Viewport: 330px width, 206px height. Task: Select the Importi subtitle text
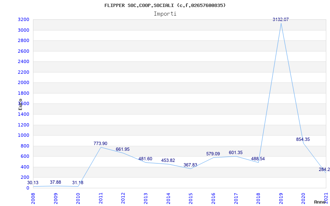(165, 14)
